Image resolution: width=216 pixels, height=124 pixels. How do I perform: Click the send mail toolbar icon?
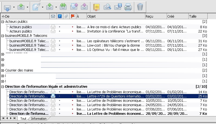[x=21, y=6]
